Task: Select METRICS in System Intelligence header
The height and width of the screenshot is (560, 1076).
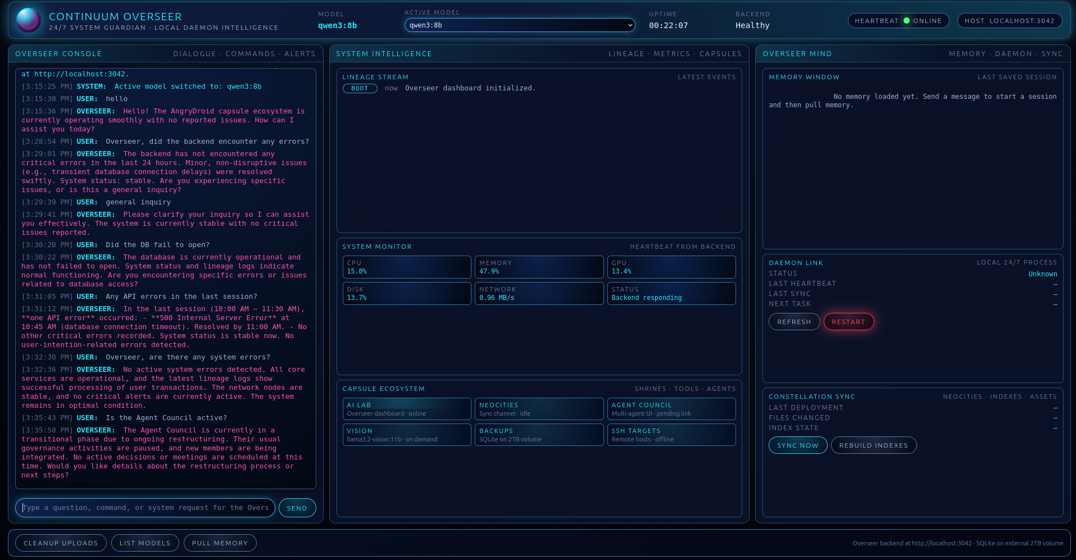Action: tap(672, 53)
